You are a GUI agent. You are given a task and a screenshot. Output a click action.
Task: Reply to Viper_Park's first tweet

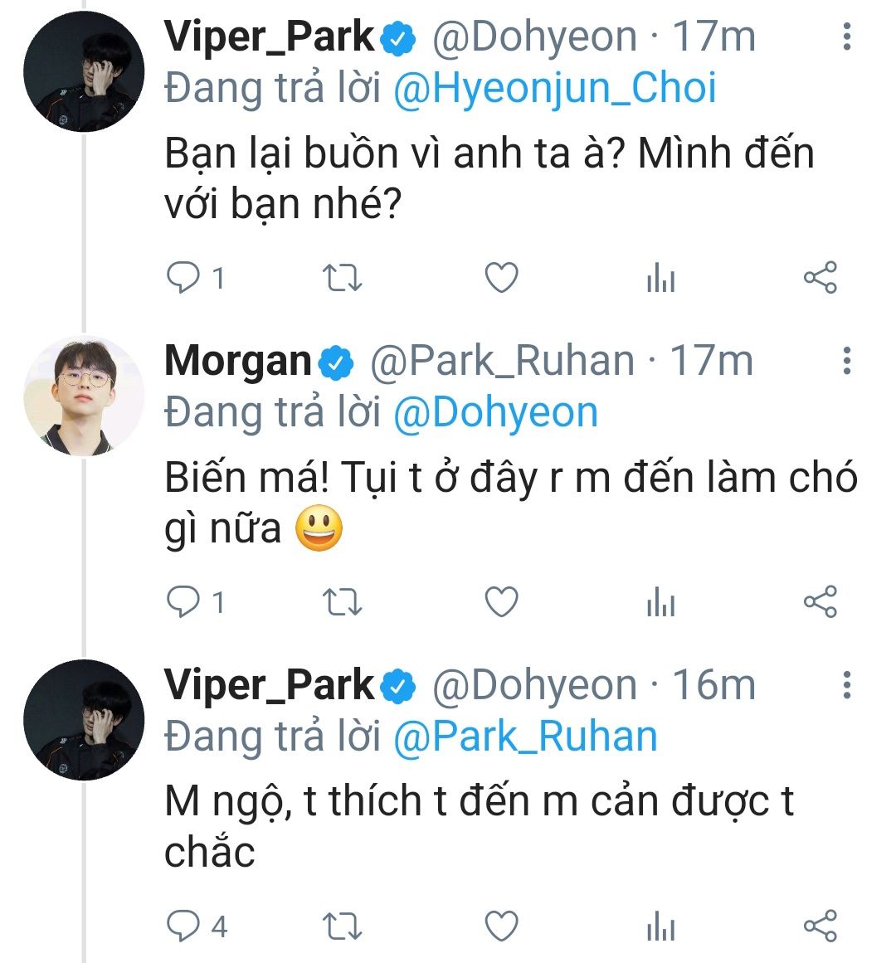[183, 278]
